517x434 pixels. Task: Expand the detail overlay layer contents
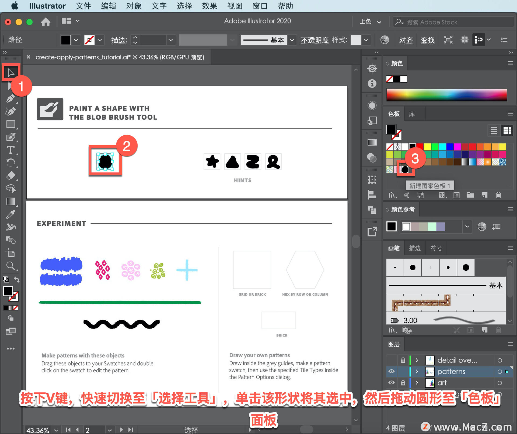(417, 360)
